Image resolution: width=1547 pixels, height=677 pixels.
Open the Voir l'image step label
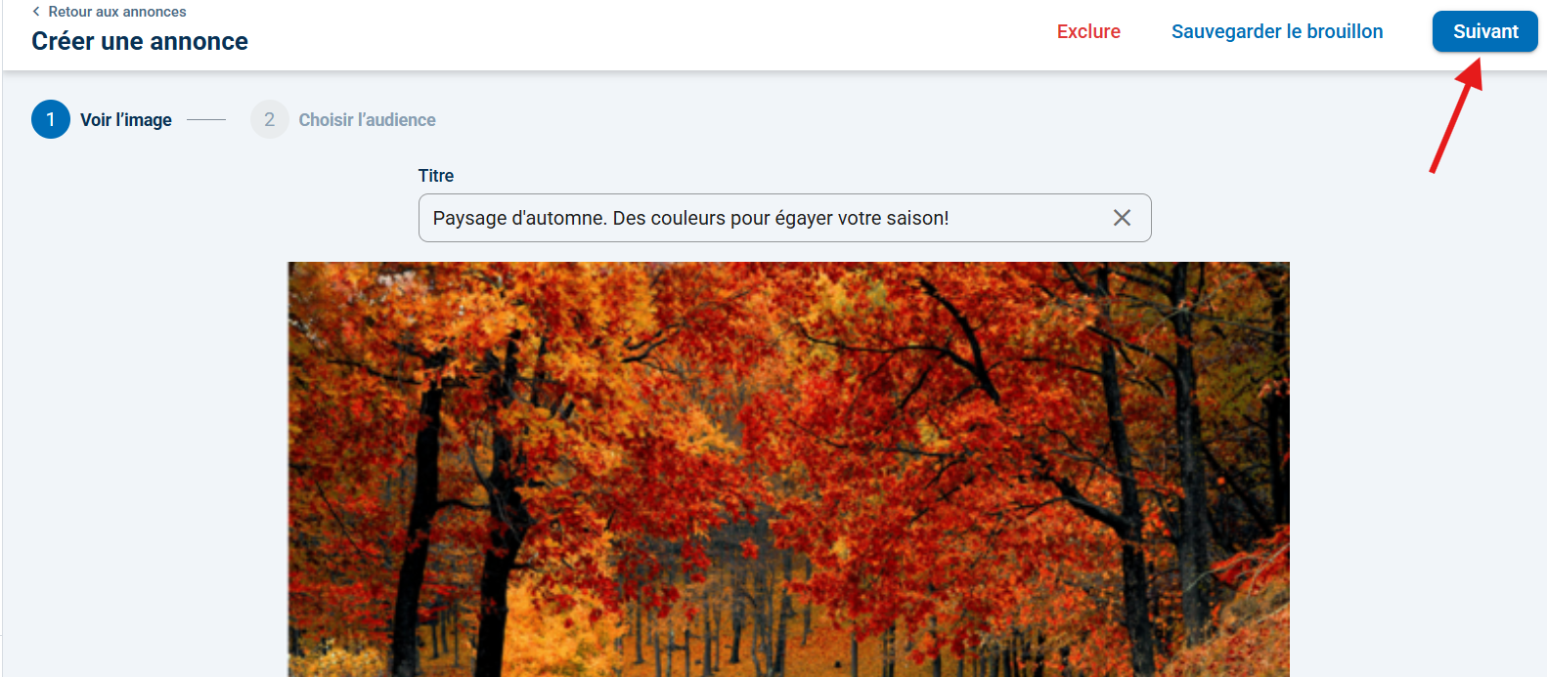126,120
